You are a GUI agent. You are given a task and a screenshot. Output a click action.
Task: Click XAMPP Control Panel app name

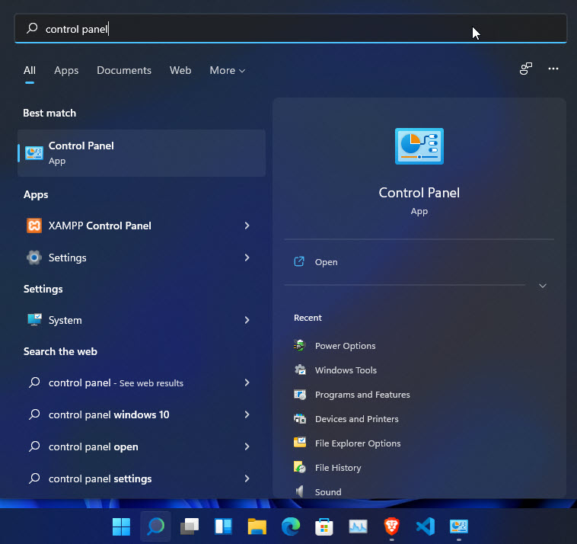pyautogui.click(x=100, y=226)
